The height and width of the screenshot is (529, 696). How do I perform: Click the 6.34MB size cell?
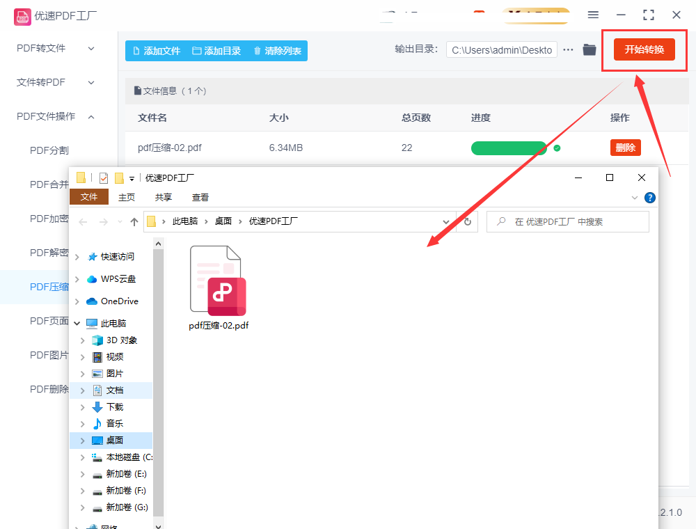click(x=286, y=148)
